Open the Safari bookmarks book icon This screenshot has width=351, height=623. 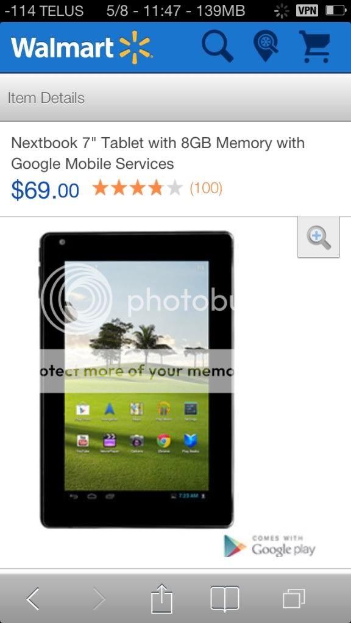[225, 599]
